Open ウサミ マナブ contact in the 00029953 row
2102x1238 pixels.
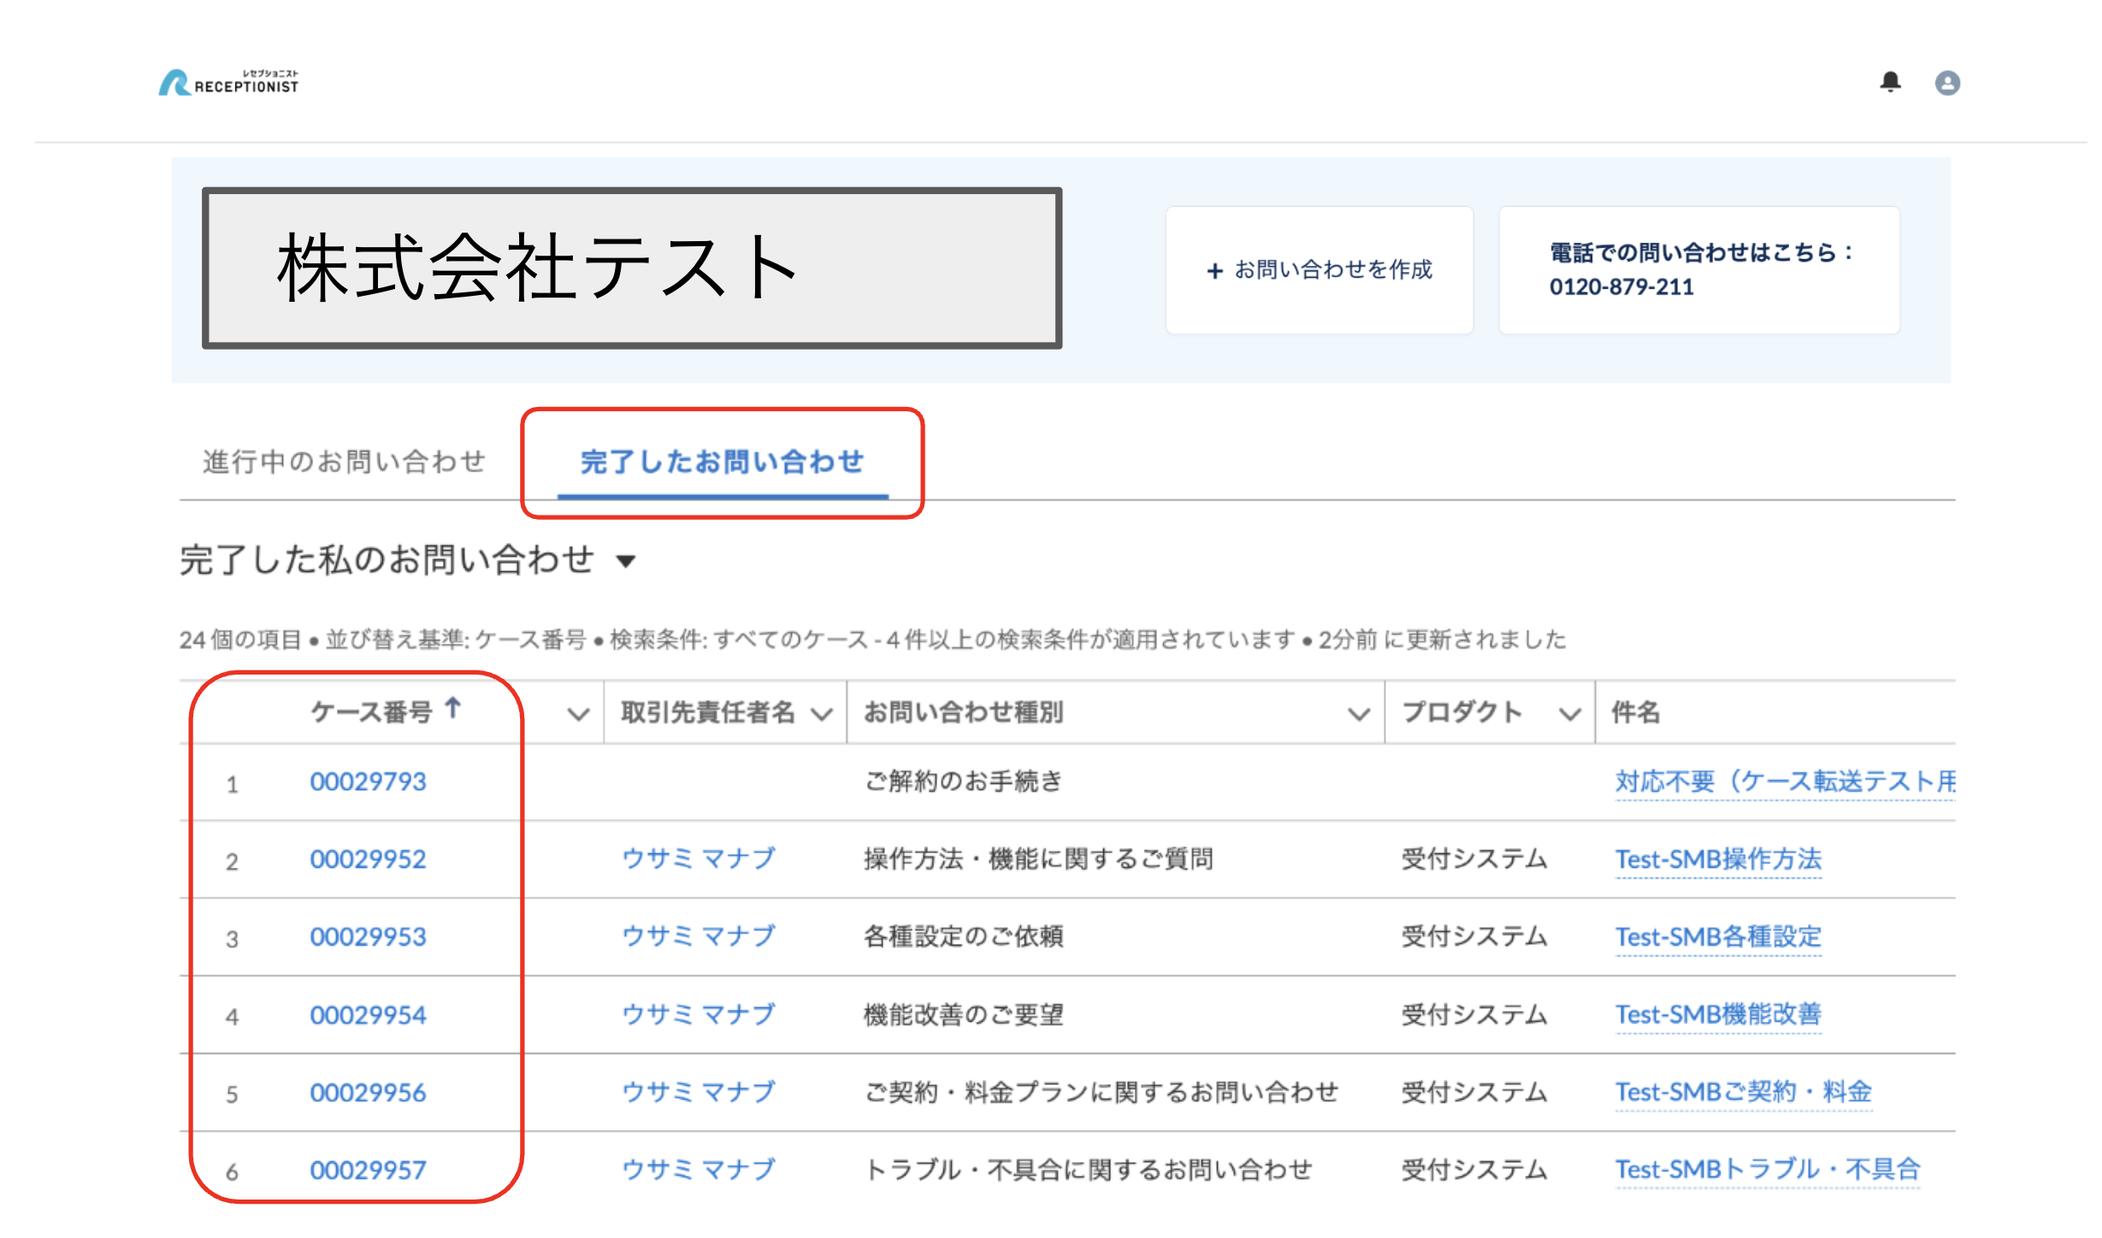click(698, 937)
